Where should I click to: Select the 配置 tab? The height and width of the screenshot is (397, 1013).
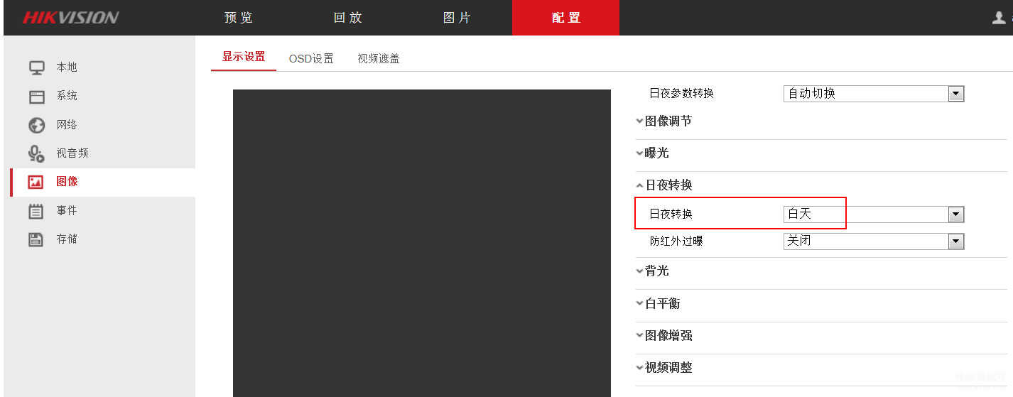tap(566, 18)
